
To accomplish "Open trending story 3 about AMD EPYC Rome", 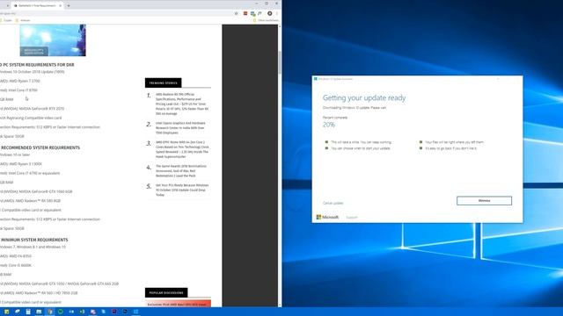I will [x=182, y=149].
